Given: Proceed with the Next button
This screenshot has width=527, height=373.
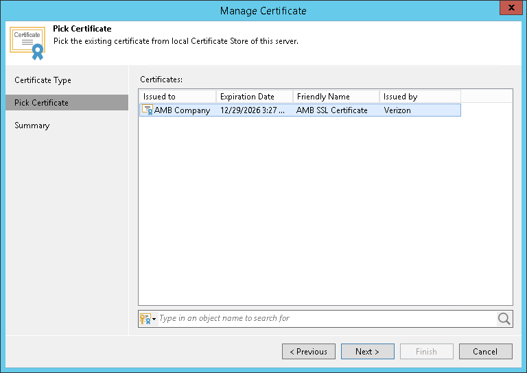Looking at the screenshot, I should coord(367,352).
